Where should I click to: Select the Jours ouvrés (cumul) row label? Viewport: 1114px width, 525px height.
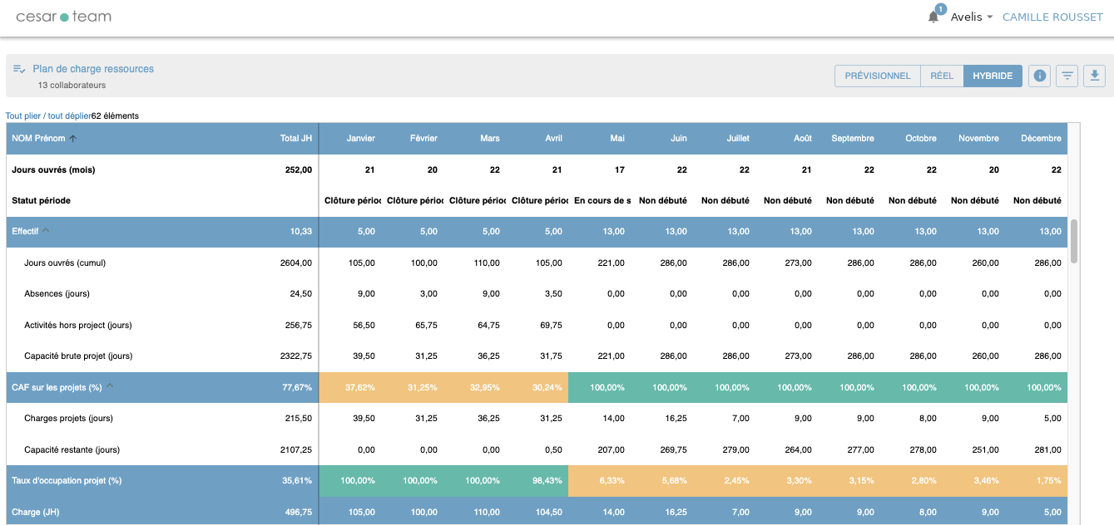(x=65, y=262)
